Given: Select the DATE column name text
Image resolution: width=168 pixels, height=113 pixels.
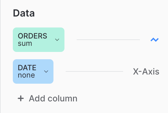Looking at the screenshot, I should (x=27, y=67).
